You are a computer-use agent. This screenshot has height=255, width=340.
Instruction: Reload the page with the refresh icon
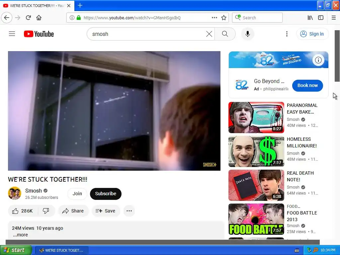tap(28, 18)
